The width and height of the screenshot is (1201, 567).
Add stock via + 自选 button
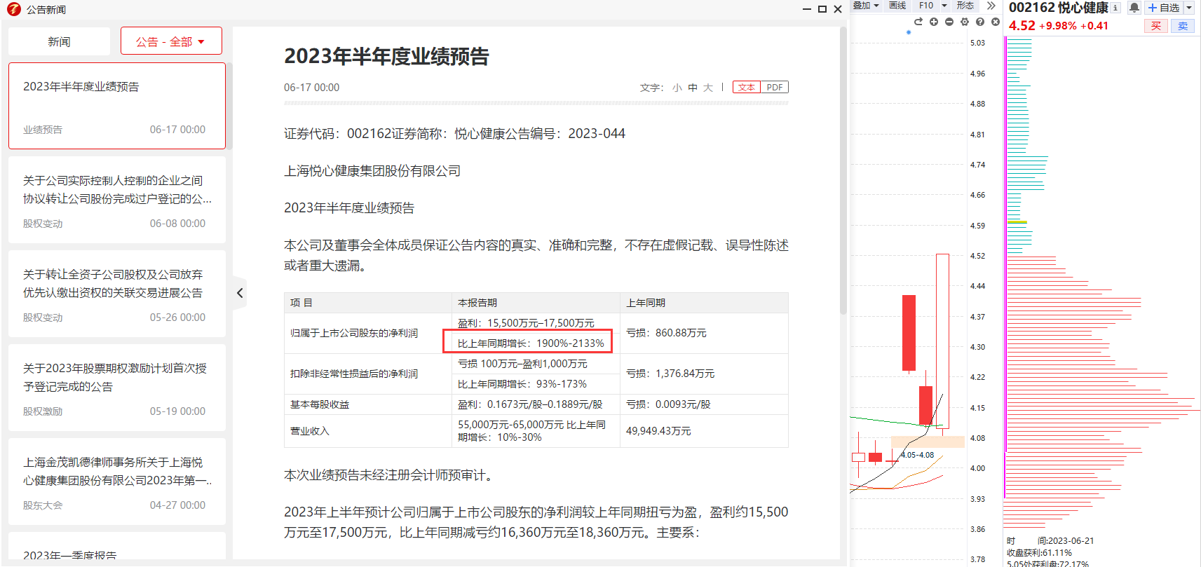[1164, 8]
